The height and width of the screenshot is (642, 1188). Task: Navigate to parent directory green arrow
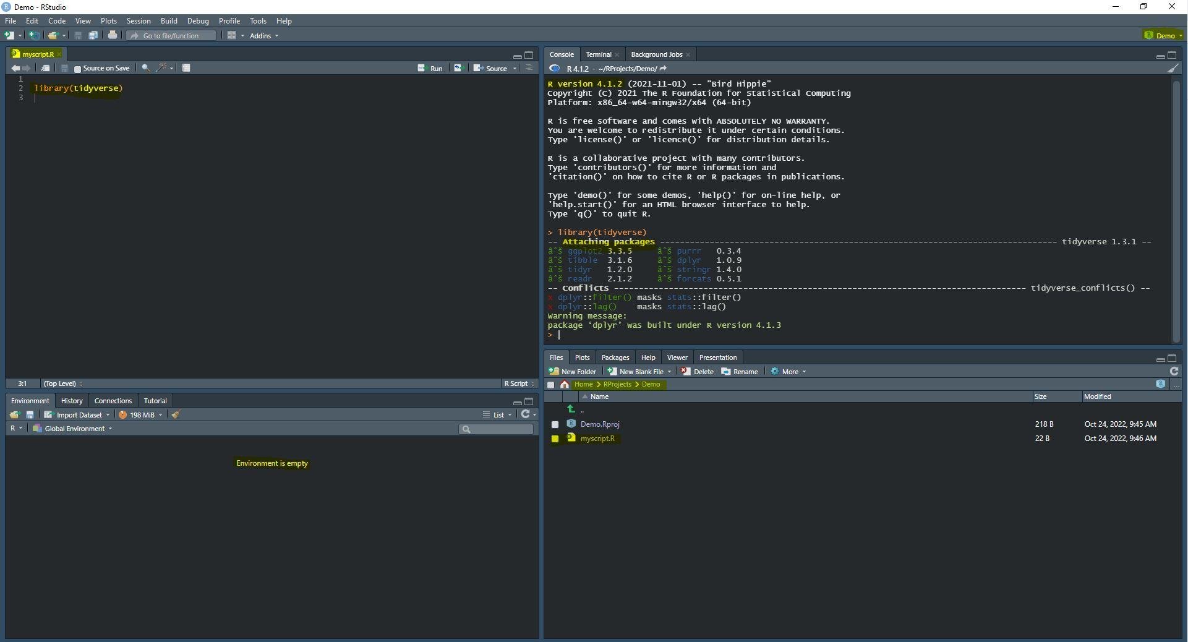(571, 409)
